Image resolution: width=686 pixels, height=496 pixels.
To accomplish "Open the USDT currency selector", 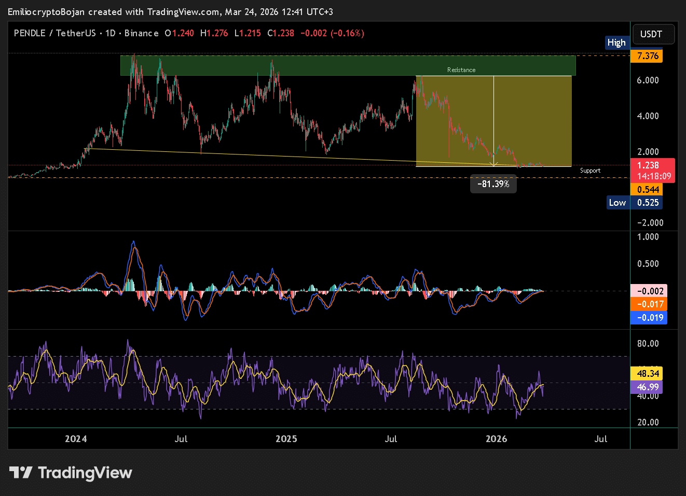I will pyautogui.click(x=651, y=34).
